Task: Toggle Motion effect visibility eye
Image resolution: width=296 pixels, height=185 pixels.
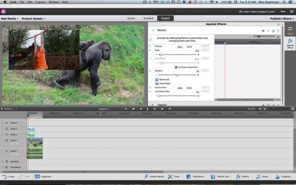Action: pyautogui.click(x=263, y=30)
